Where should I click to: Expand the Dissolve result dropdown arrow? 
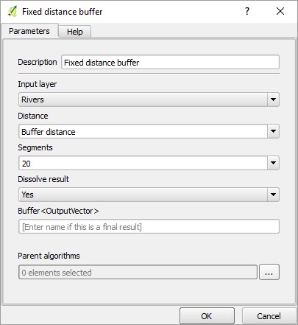point(273,195)
